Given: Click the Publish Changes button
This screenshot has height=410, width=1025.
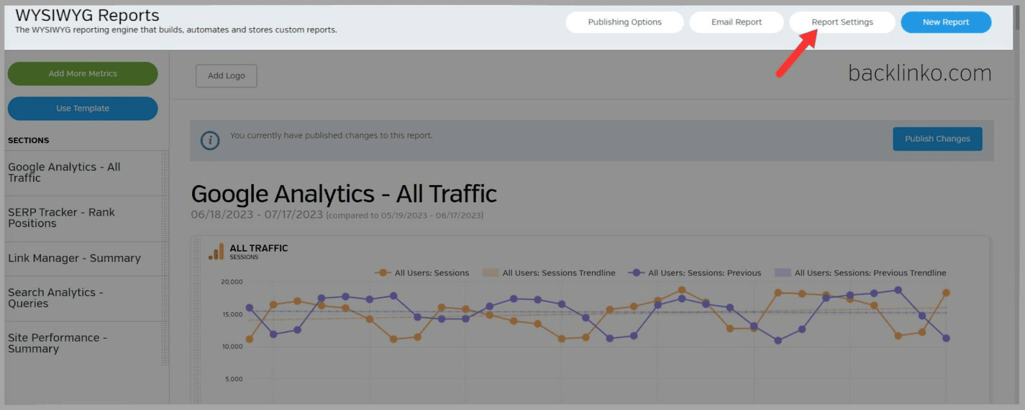Looking at the screenshot, I should point(937,139).
